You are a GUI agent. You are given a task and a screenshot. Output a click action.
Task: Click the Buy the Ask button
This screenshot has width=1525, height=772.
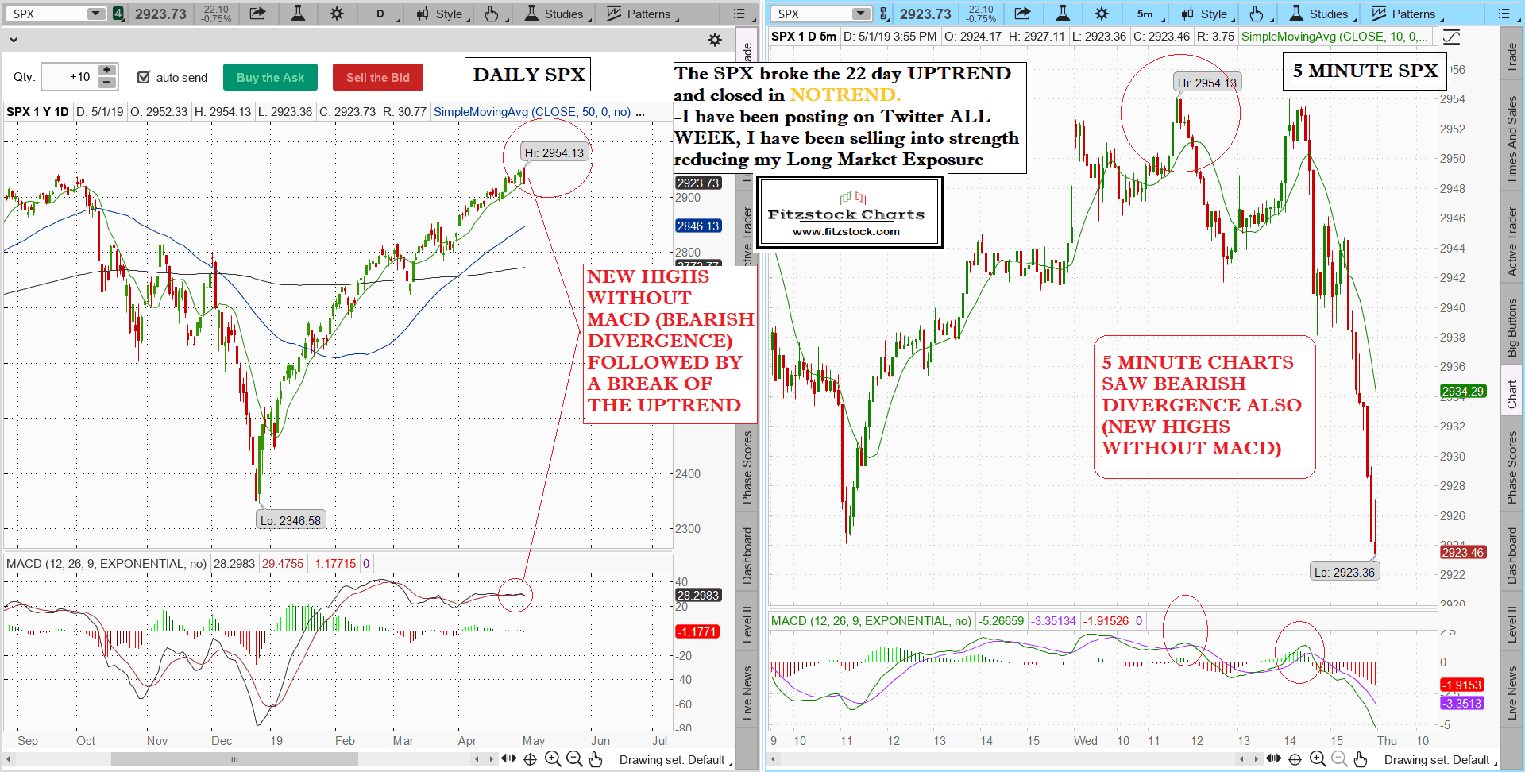(270, 77)
